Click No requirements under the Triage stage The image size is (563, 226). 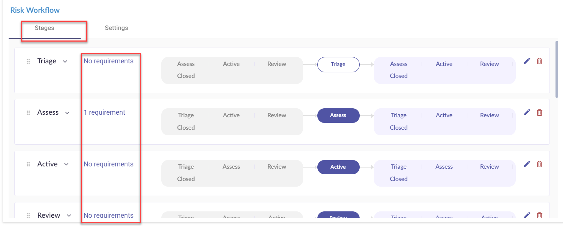click(108, 61)
